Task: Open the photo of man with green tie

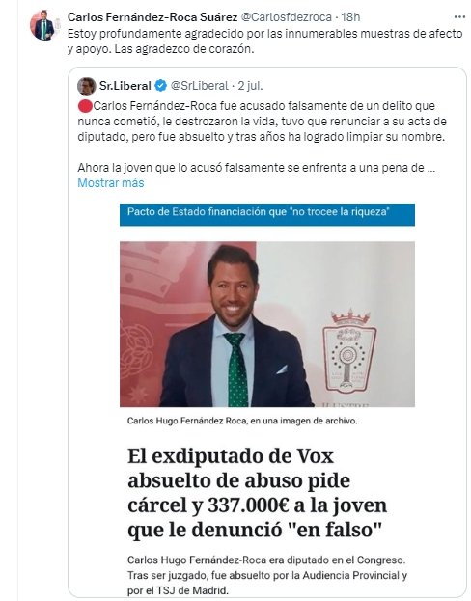Action: 267,324
